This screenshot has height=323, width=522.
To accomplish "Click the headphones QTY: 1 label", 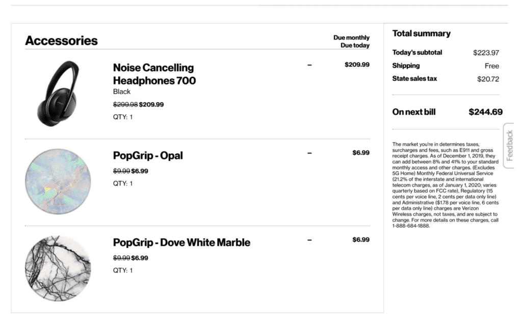I will click(123, 117).
